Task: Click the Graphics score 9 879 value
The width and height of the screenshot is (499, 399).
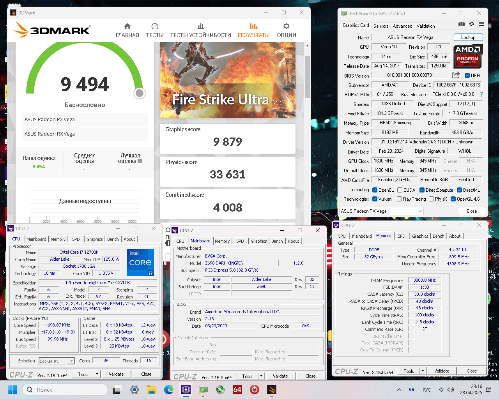Action: (x=228, y=142)
